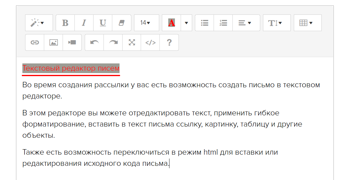Open the table insert dropdown
348x180 pixels.
pos(307,23)
